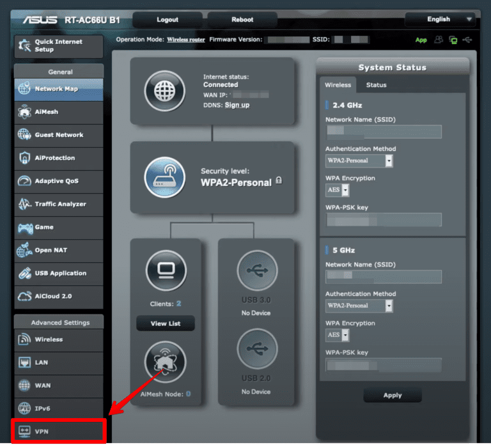The height and width of the screenshot is (445, 491).
Task: Click the USB 2.0 No Device text
Action: click(x=256, y=392)
